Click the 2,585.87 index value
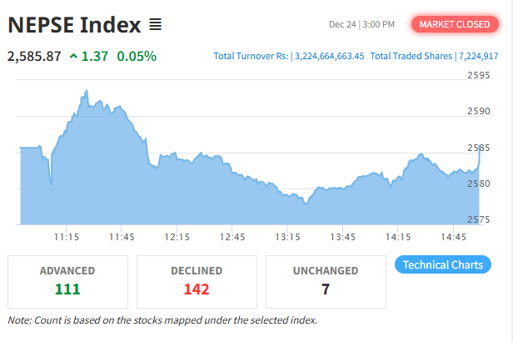 [34, 57]
